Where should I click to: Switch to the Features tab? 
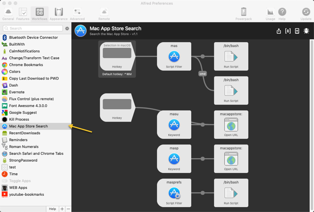pyautogui.click(x=22, y=14)
